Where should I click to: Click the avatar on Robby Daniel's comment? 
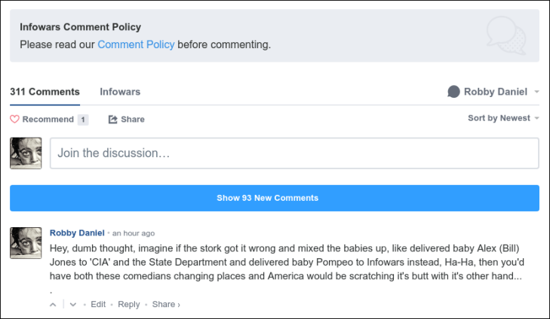[26, 243]
